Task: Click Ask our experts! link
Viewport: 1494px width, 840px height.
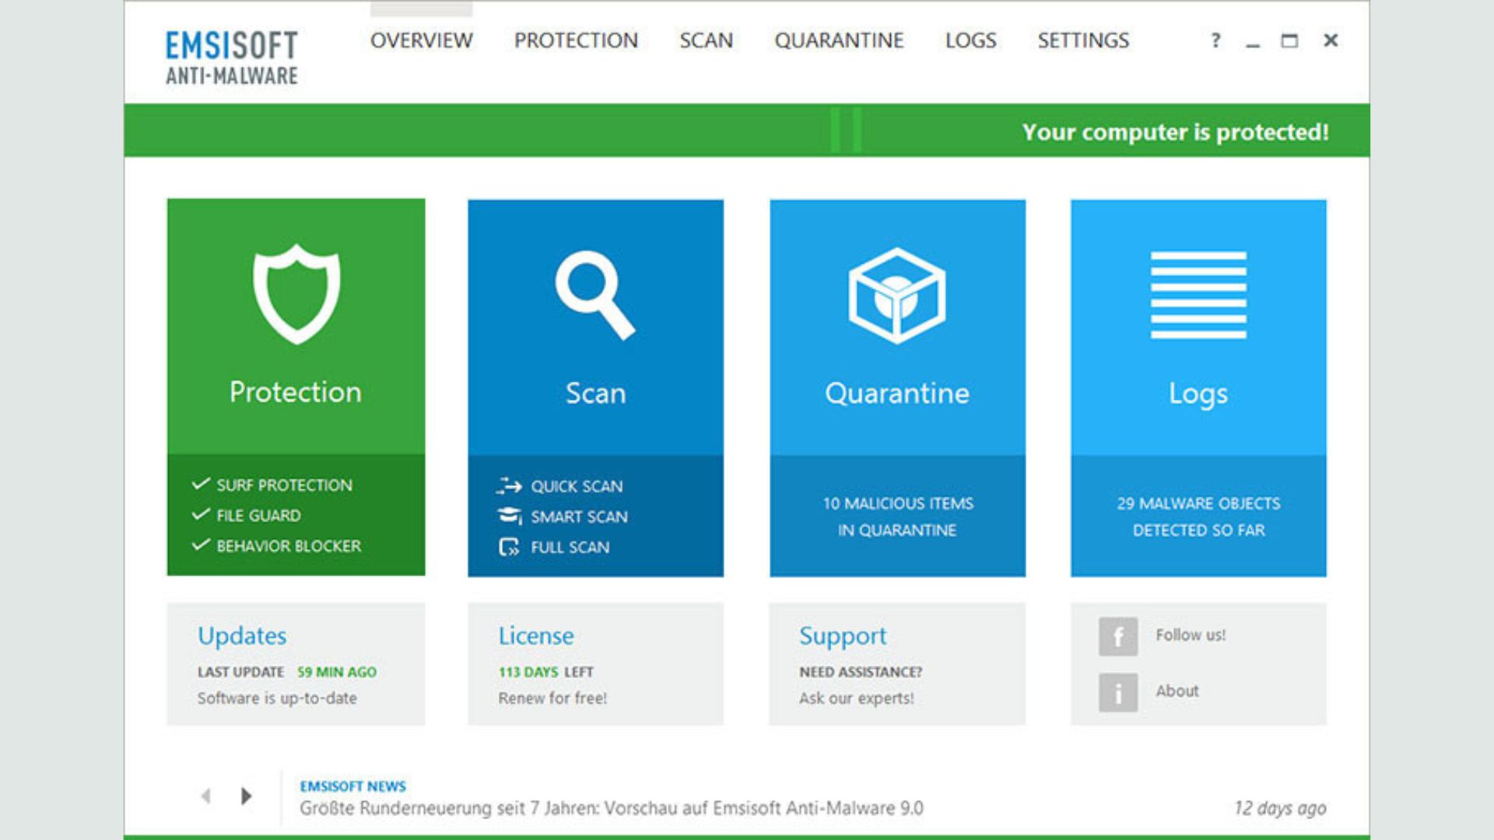Action: pos(856,698)
